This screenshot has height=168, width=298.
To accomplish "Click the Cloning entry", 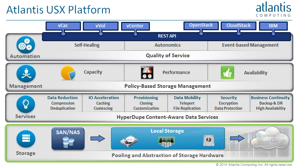I will pos(146,103).
